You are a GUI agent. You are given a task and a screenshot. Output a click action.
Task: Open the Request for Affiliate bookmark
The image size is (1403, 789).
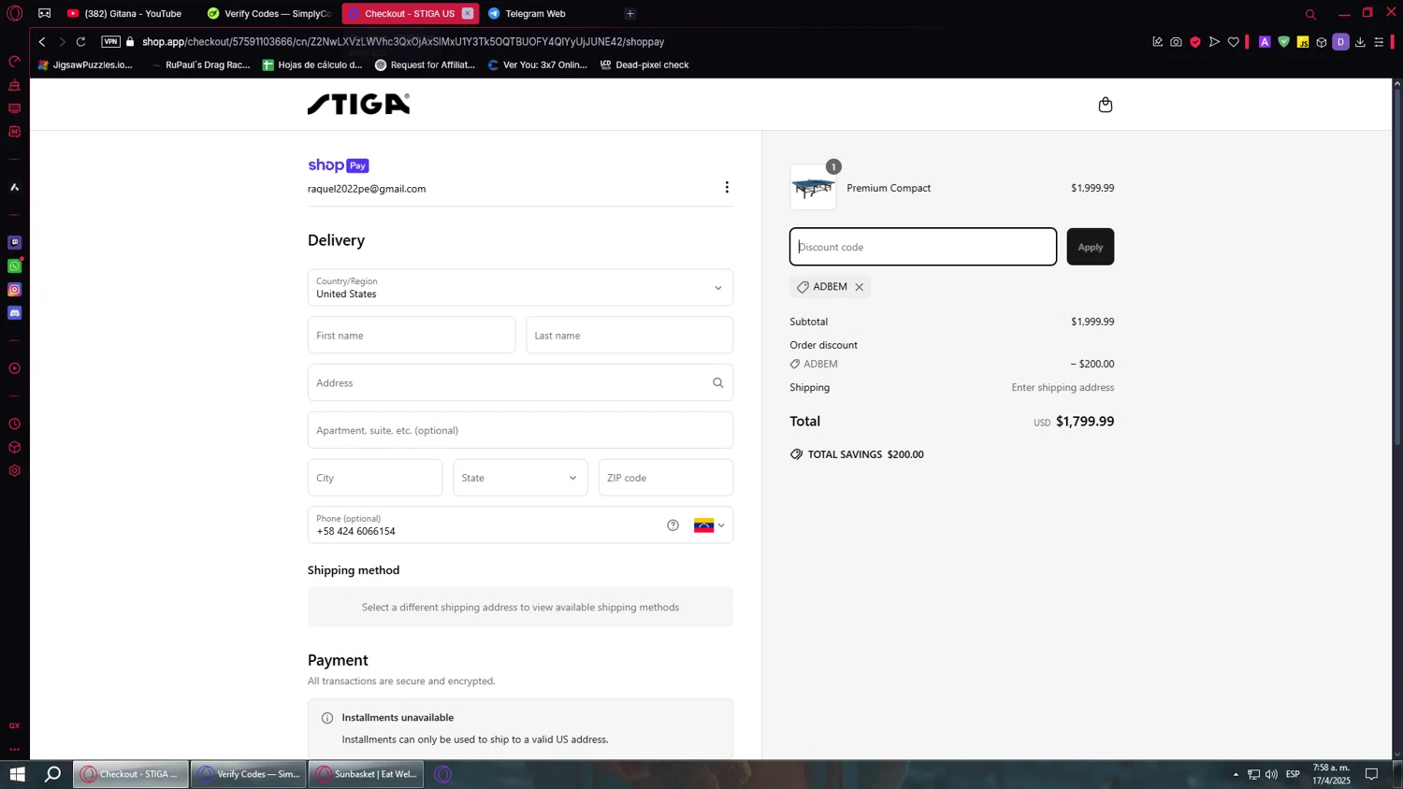point(425,65)
